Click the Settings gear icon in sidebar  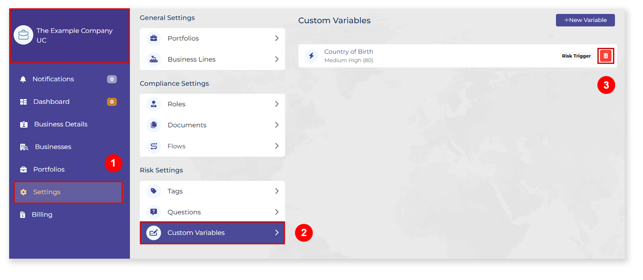[x=23, y=192]
